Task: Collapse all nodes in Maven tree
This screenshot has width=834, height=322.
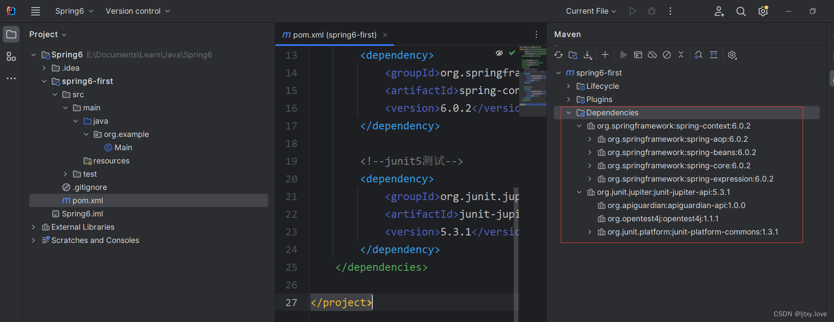Action: coord(681,55)
